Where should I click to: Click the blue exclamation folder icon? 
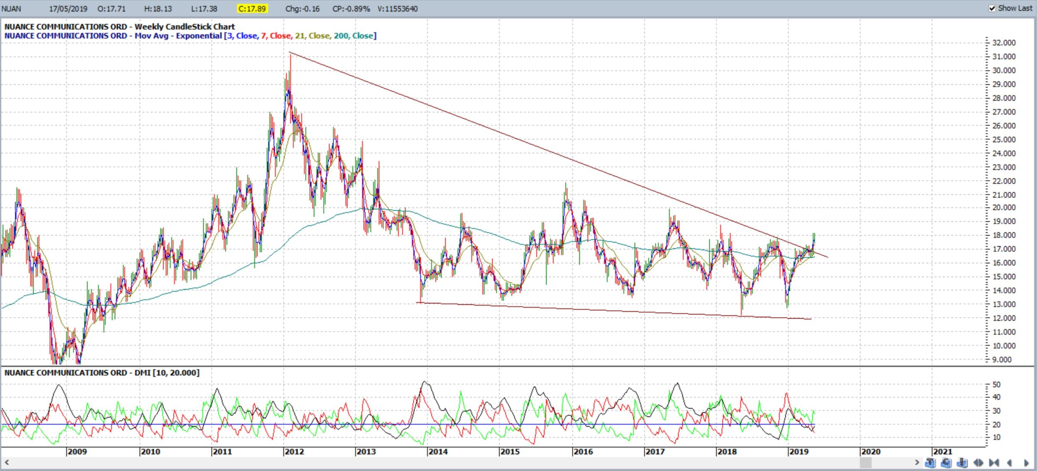[962, 463]
